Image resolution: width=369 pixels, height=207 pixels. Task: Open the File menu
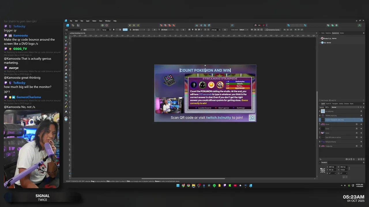pyautogui.click(x=71, y=21)
